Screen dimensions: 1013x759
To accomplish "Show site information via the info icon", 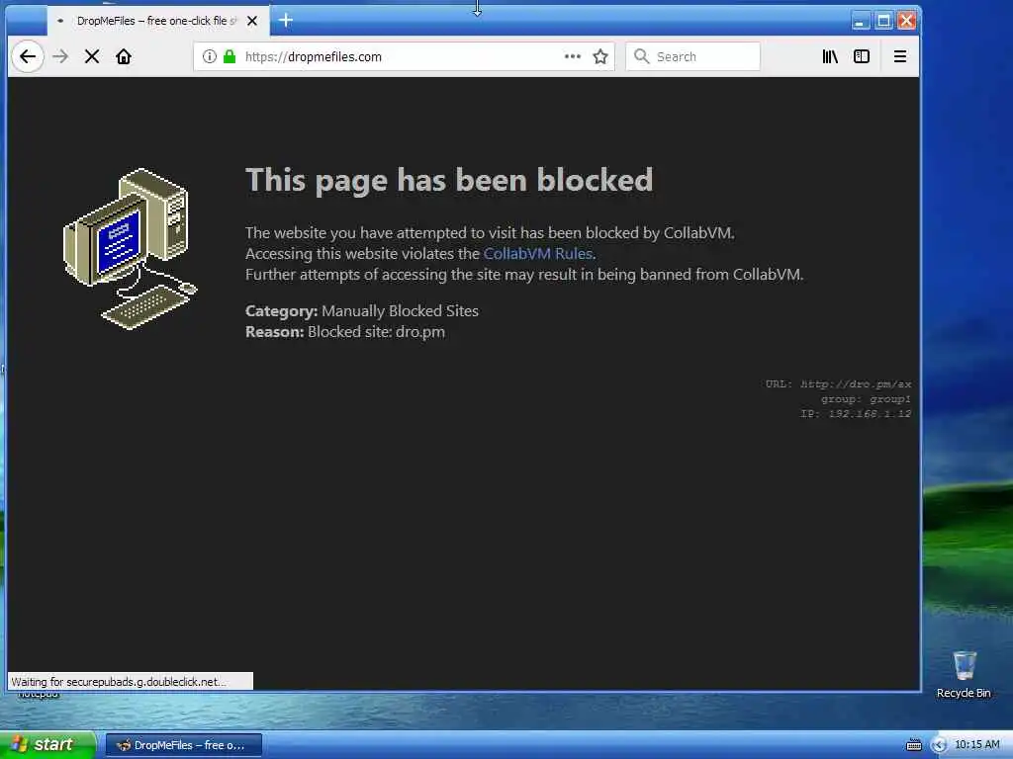I will coord(210,56).
